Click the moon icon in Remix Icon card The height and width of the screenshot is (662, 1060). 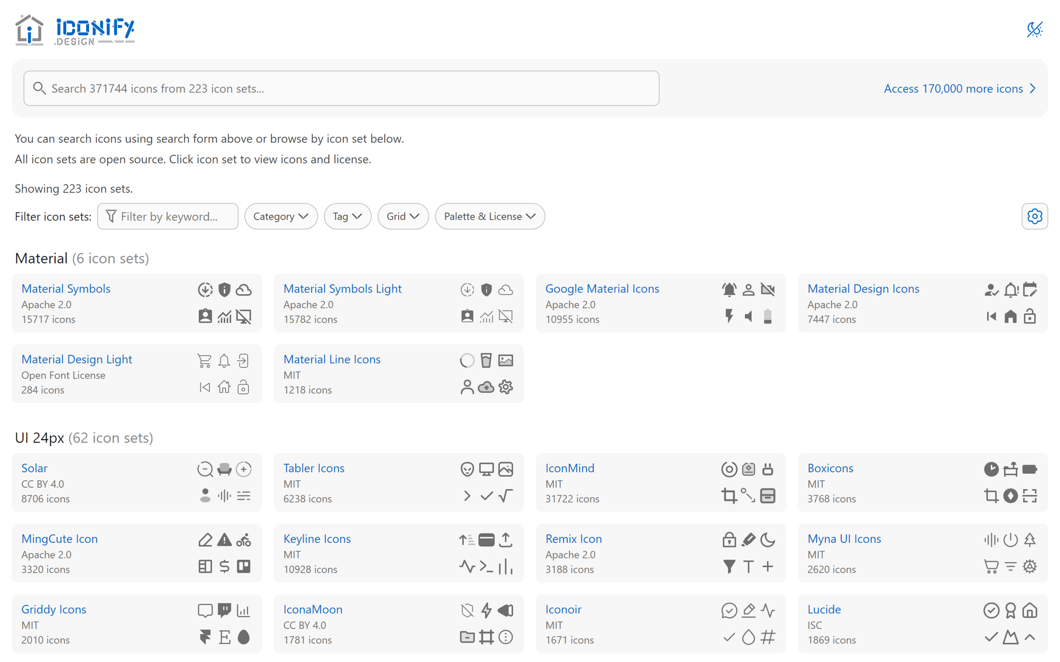pyautogui.click(x=767, y=540)
